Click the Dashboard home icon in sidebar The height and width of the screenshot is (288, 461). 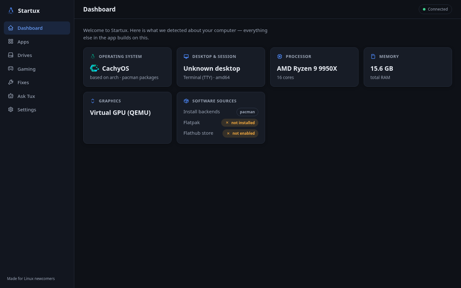[11, 28]
